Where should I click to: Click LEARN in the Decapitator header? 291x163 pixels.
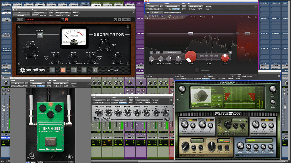tap(68, 15)
